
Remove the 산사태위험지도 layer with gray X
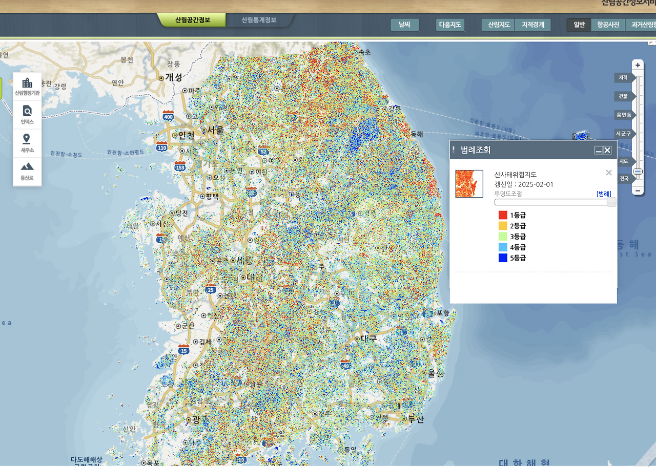609,173
